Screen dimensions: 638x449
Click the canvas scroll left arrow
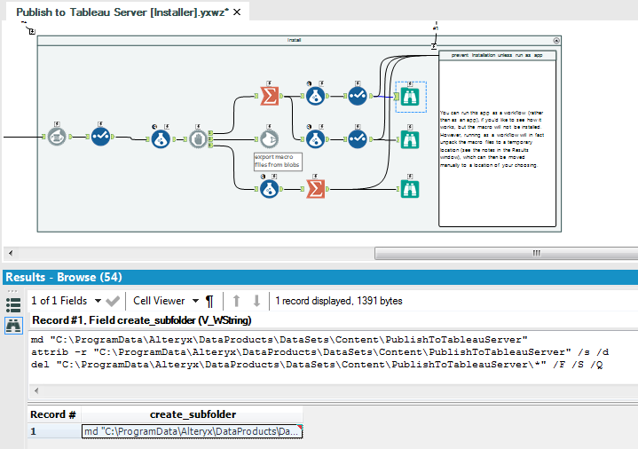(11, 253)
